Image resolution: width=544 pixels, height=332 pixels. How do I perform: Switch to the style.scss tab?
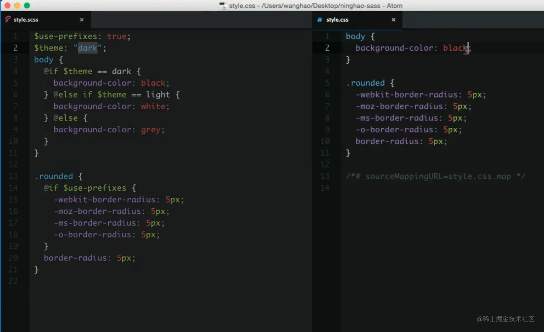coord(46,20)
